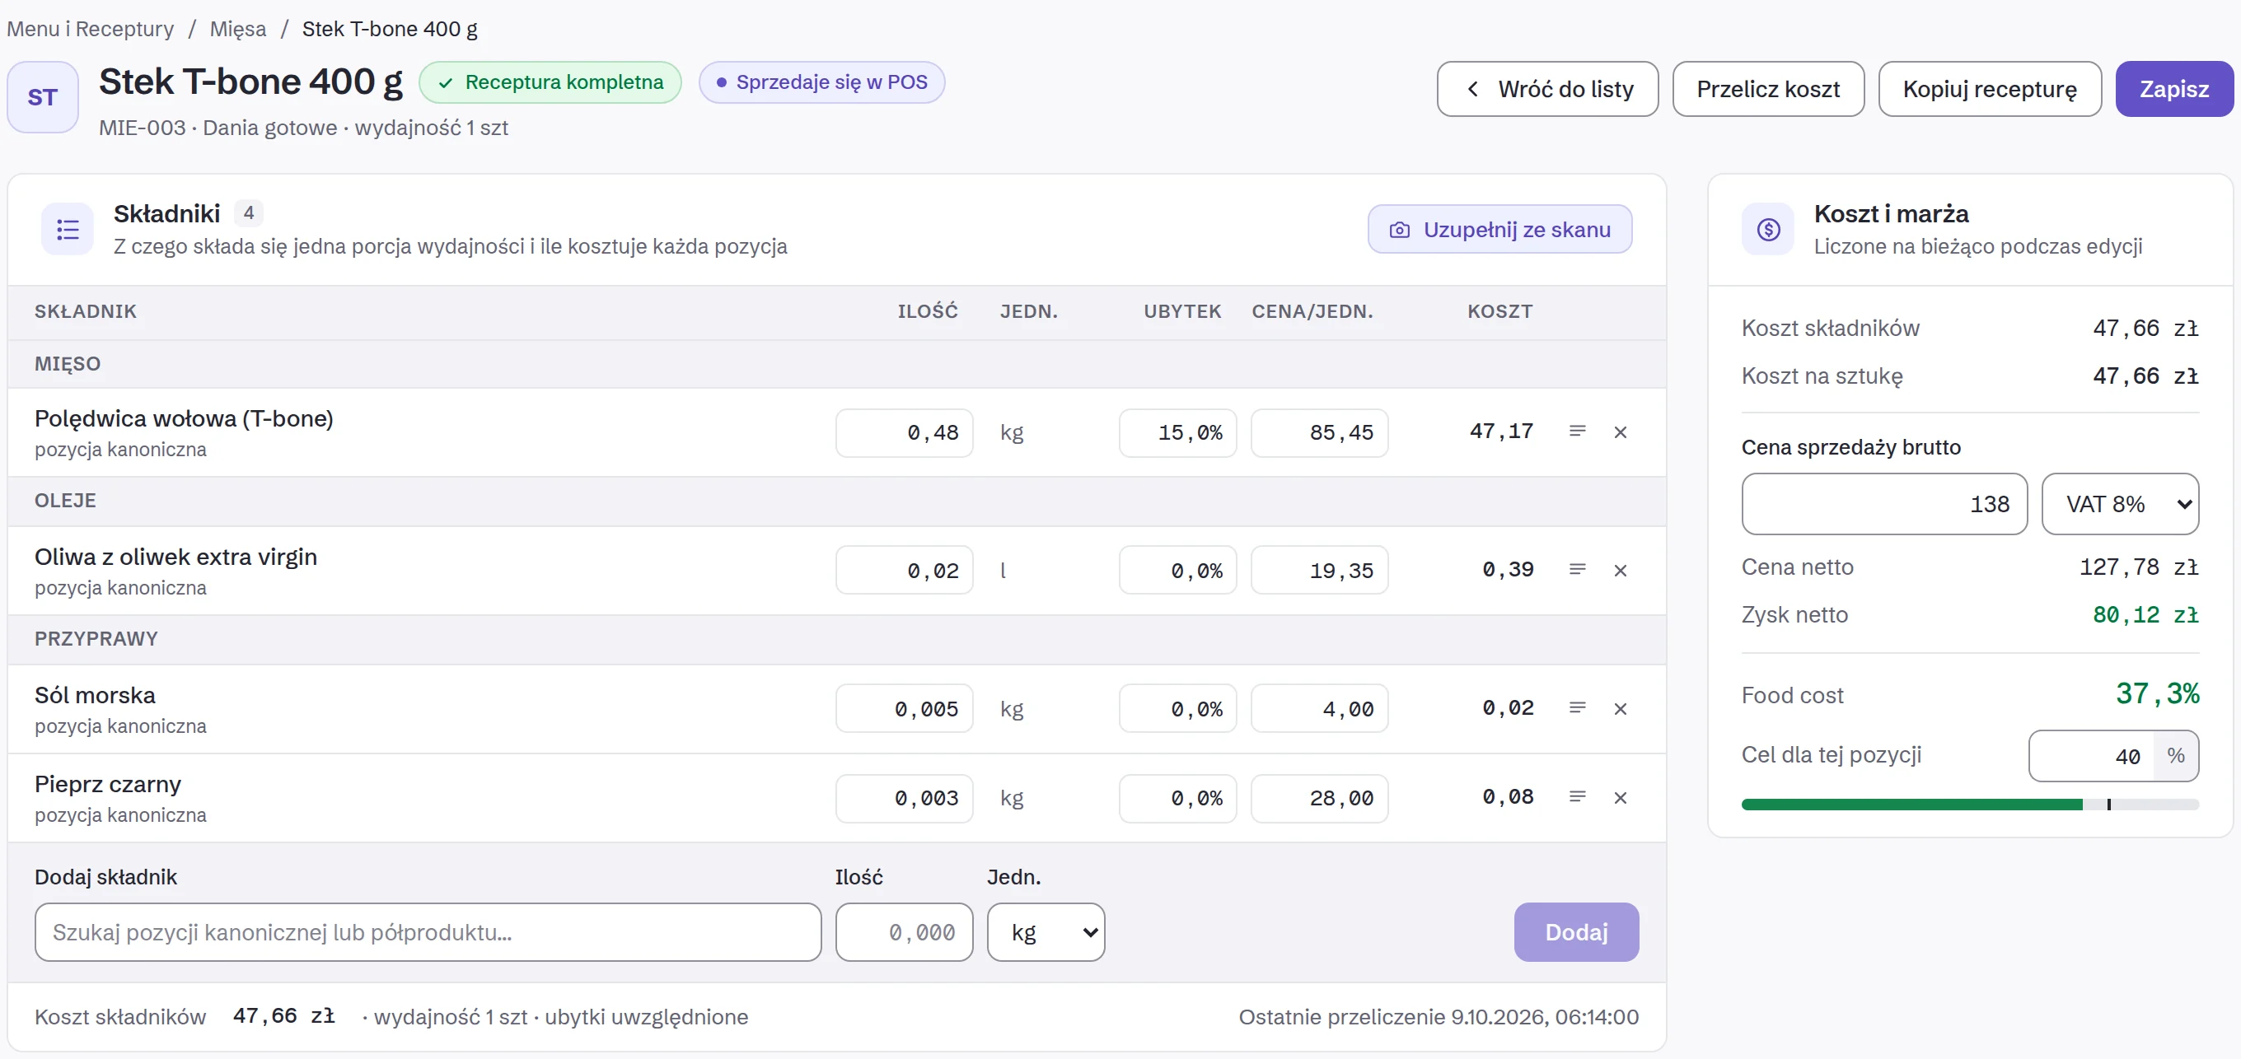Edit Oliwa z oliwek unit price 19,35
This screenshot has width=2241, height=1059.
1319,571
